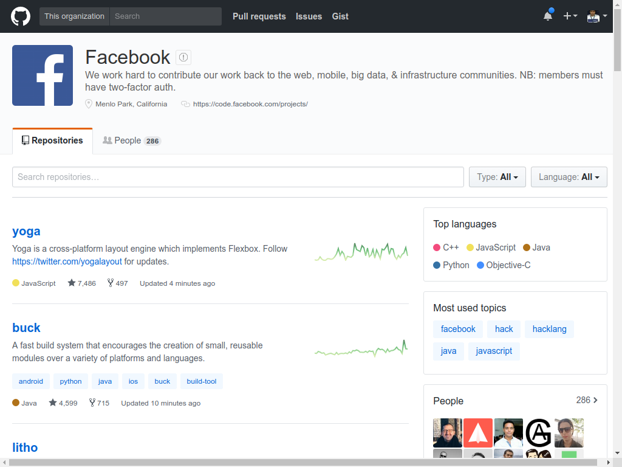The width and height of the screenshot is (622, 467).
Task: Select the python topic tag
Action: (70, 381)
